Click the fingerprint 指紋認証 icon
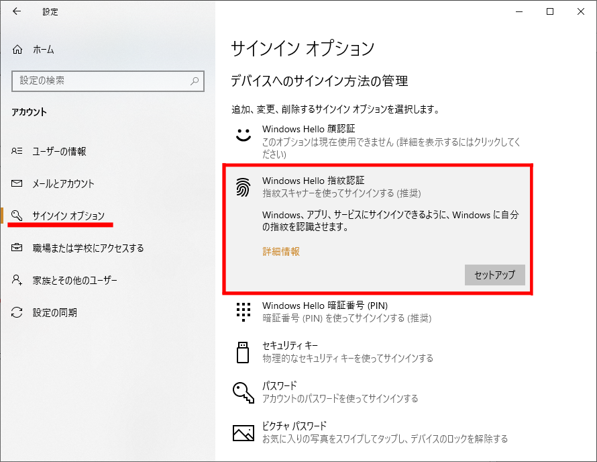 (243, 187)
